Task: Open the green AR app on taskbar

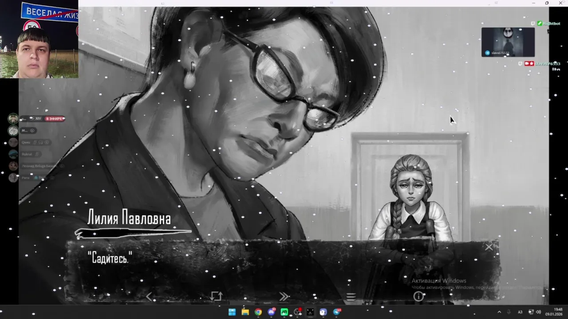Action: pos(284,312)
